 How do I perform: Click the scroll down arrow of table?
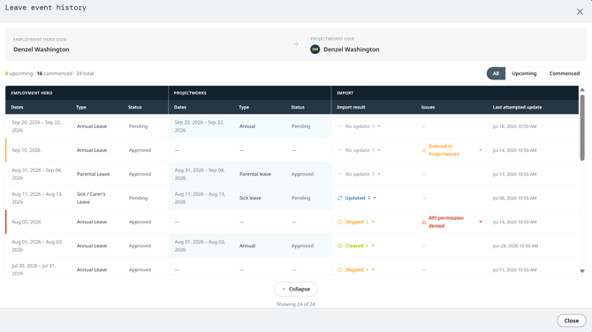pos(582,271)
